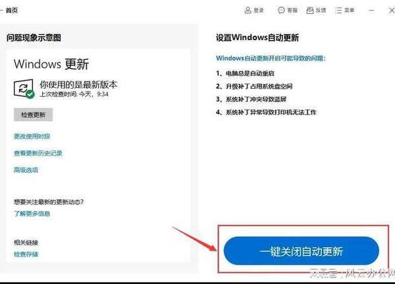Click the 一键关闭自动更新 blue button
Image resolution: width=395 pixels, height=284 pixels.
[302, 251]
